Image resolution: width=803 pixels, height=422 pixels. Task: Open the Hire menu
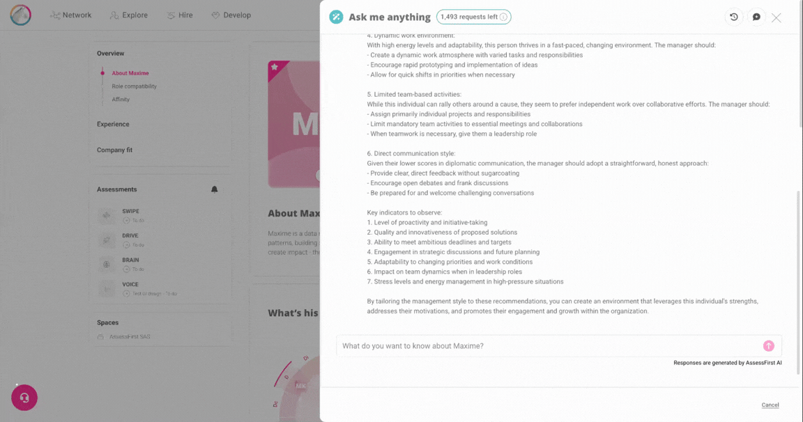(x=180, y=15)
